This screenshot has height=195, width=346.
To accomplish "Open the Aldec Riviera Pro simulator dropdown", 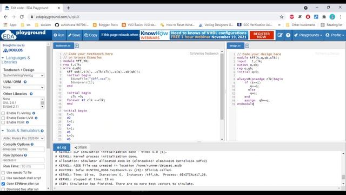I will tap(23, 138).
